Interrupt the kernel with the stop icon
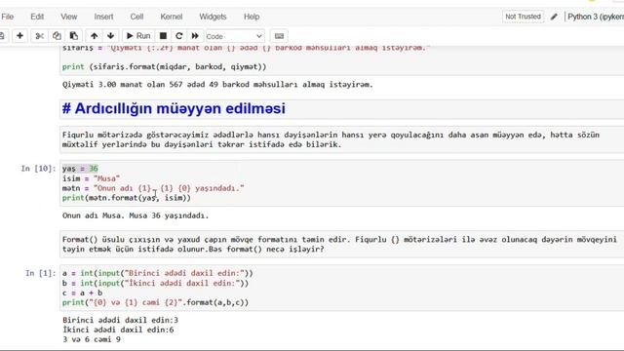 163,36
